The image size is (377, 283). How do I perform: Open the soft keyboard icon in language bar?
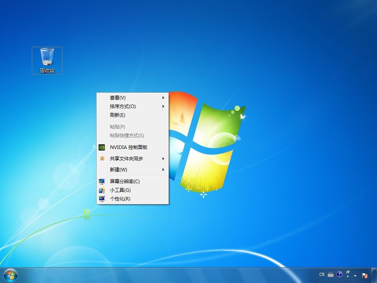tap(331, 274)
